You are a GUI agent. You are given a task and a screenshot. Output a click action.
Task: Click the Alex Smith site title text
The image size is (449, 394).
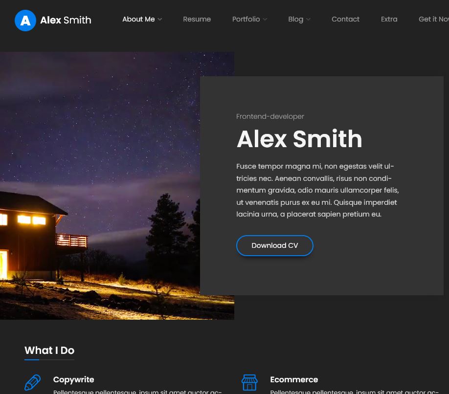[66, 21]
